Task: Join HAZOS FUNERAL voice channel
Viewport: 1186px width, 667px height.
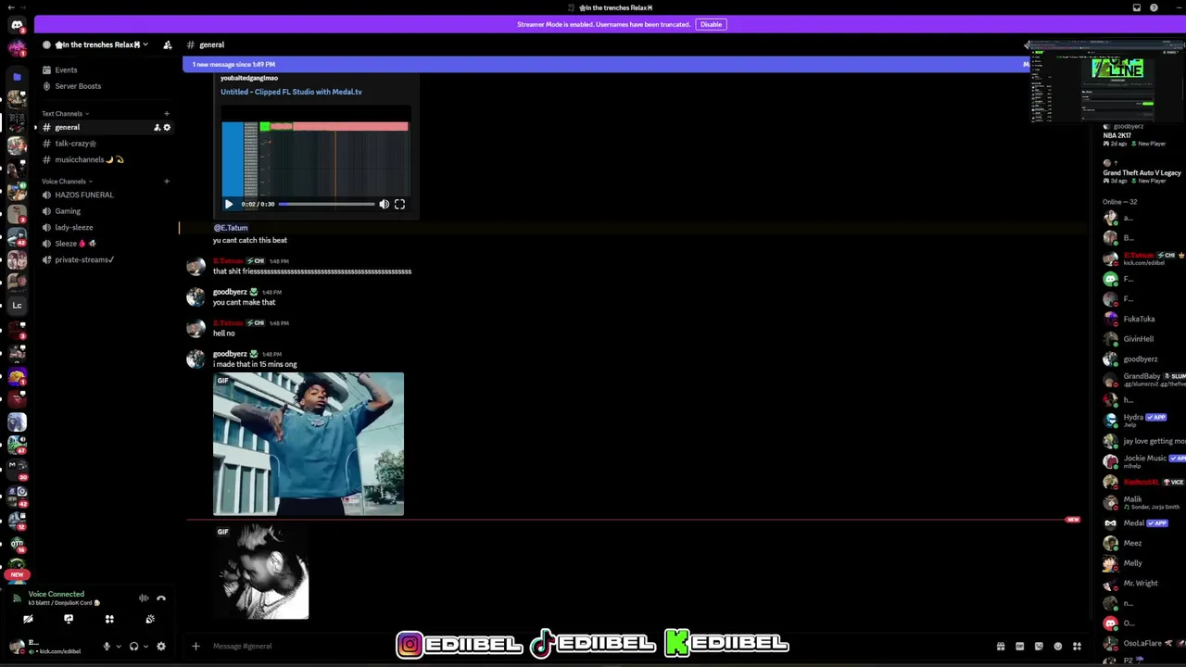Action: tap(83, 195)
